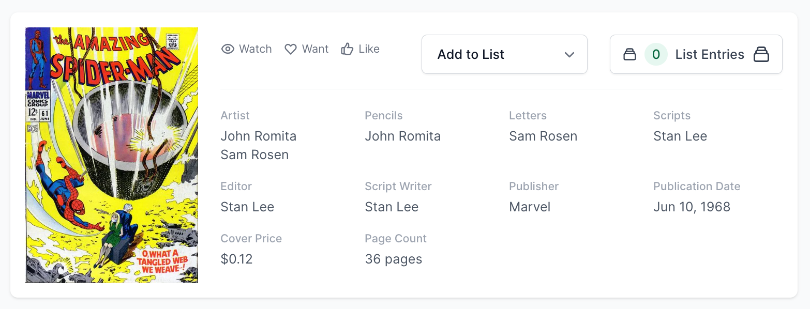The height and width of the screenshot is (309, 810).
Task: Click artist name John Romita
Action: 259,136
